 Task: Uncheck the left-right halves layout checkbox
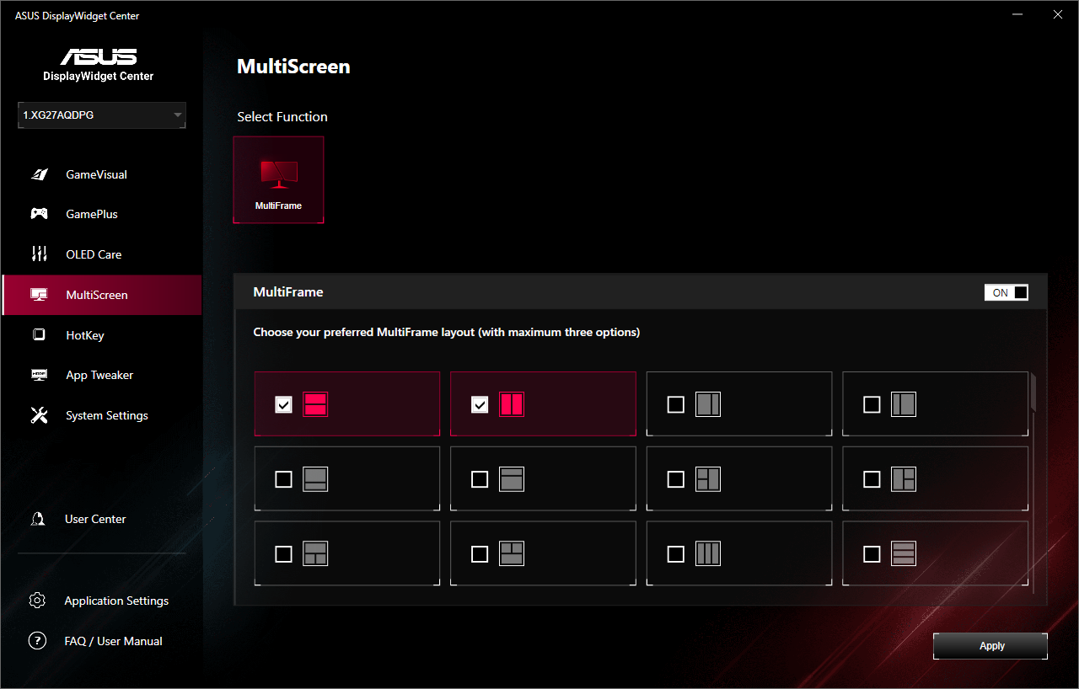(x=480, y=405)
